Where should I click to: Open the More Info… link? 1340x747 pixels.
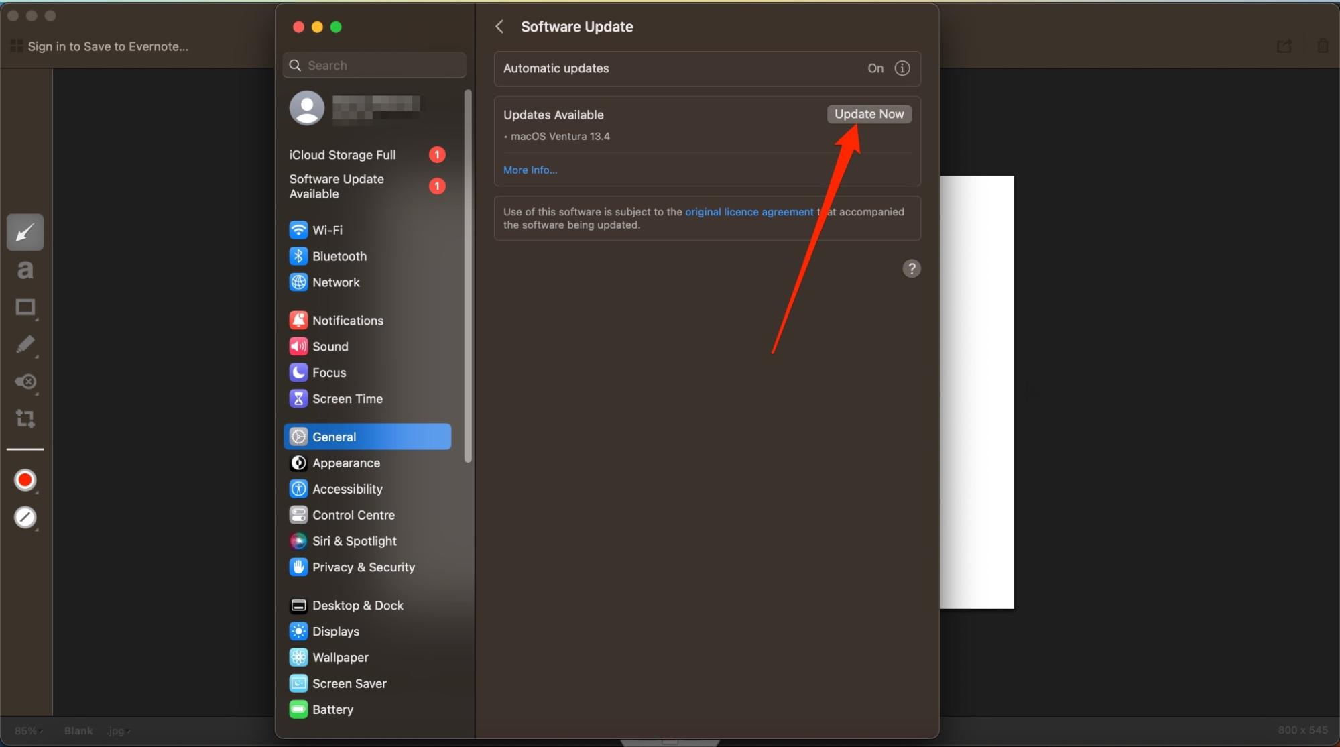click(x=530, y=170)
